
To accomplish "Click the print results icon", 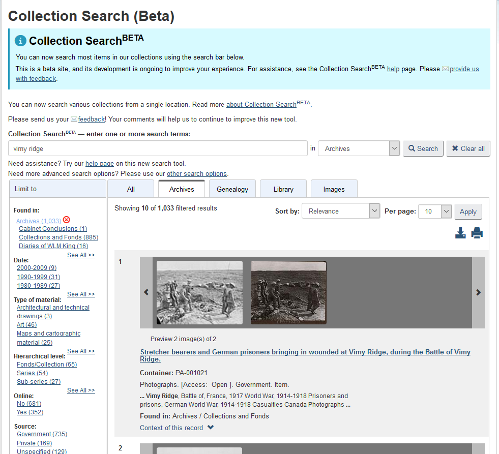I will (477, 233).
